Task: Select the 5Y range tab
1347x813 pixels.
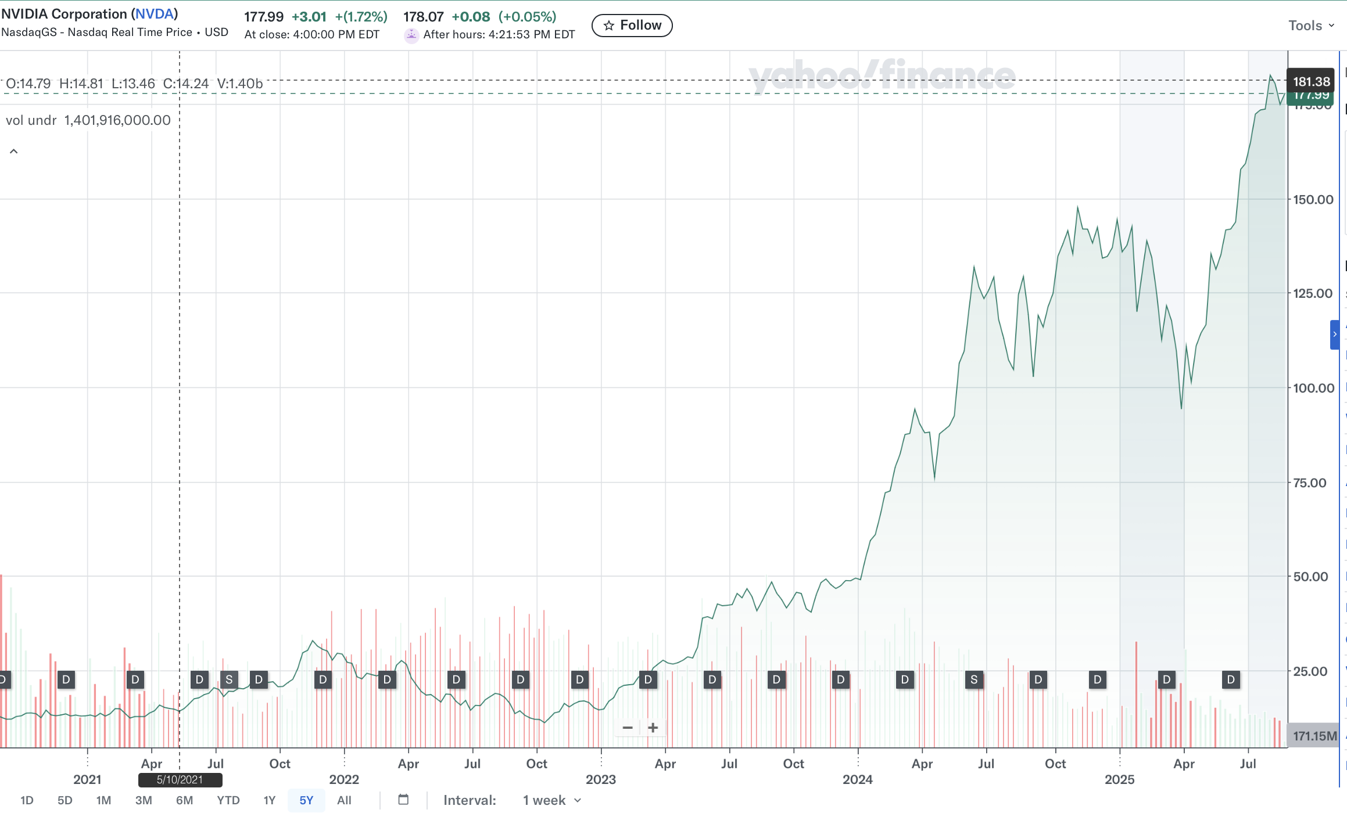Action: (306, 800)
